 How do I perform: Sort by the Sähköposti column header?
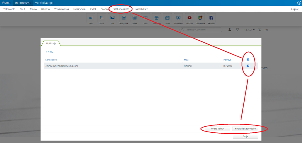(51, 60)
